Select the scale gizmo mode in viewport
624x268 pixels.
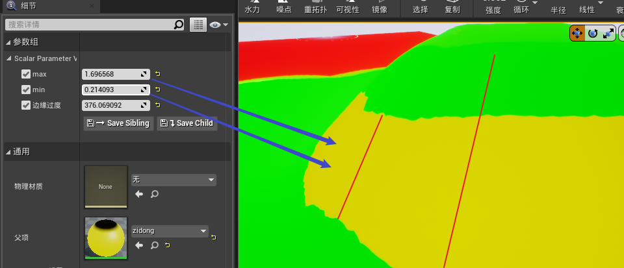coord(608,33)
